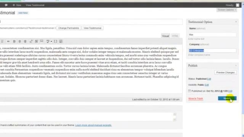Click the 'Last edited by' status text

(156, 99)
